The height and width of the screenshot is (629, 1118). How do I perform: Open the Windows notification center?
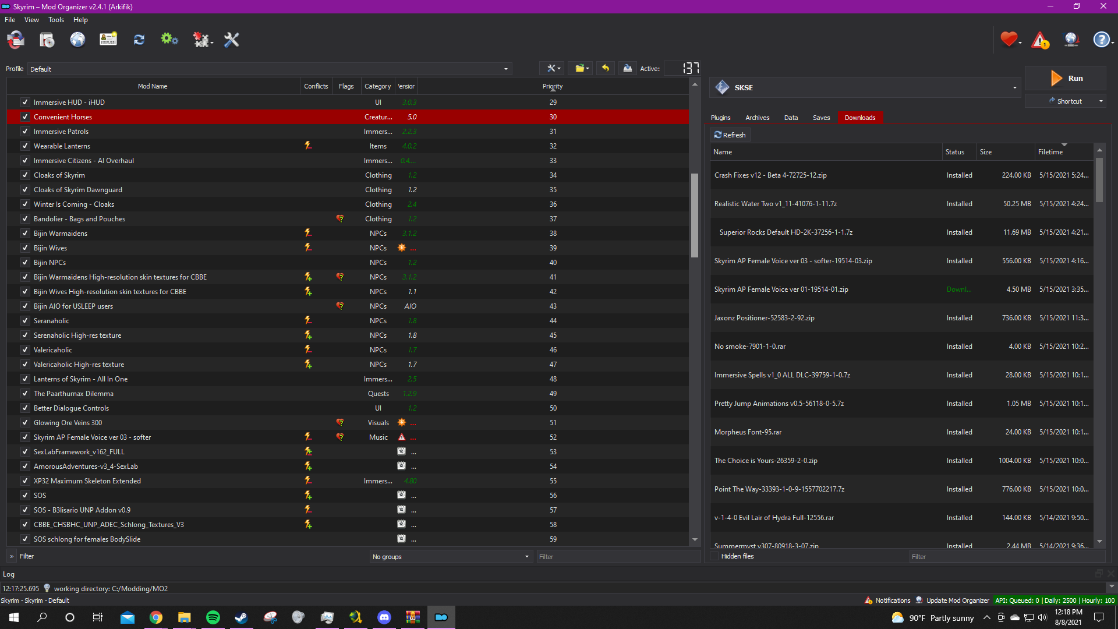(1099, 617)
